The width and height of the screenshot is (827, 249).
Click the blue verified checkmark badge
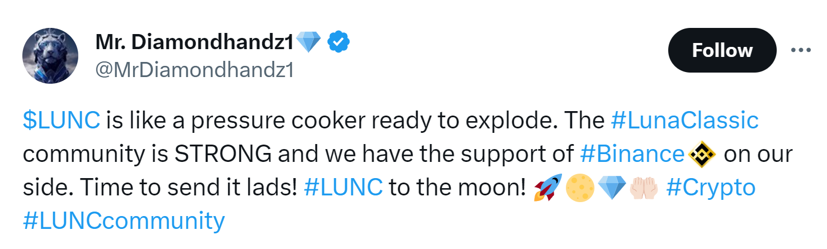pyautogui.click(x=338, y=42)
